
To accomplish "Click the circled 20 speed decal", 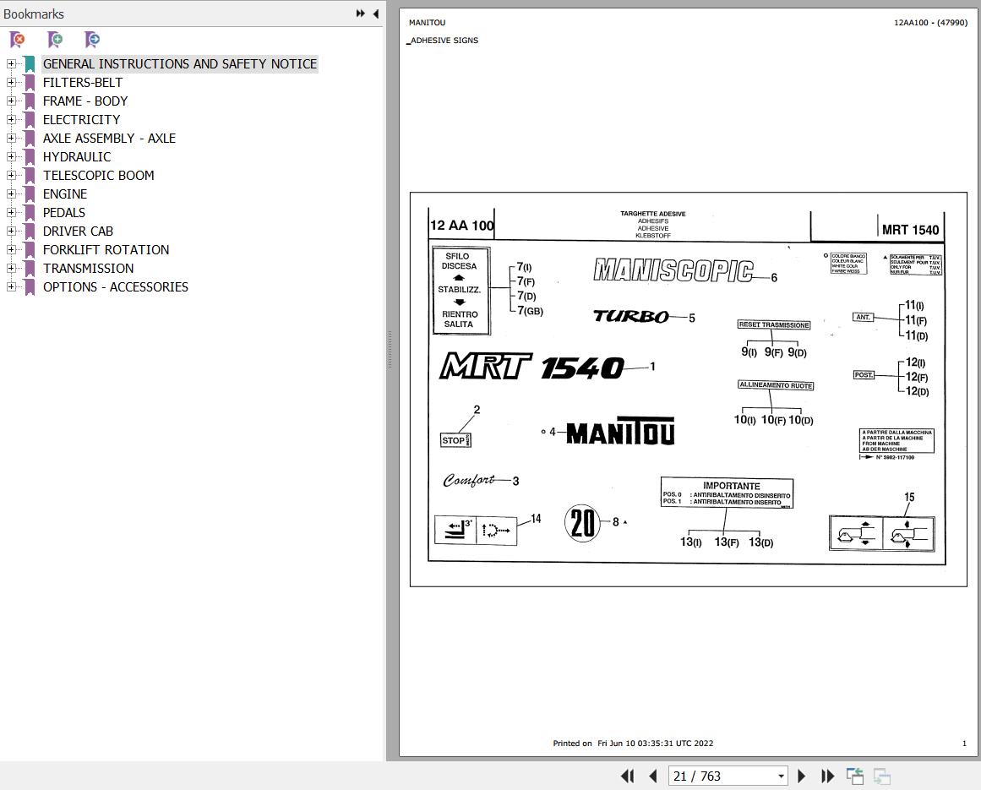I will pos(582,523).
